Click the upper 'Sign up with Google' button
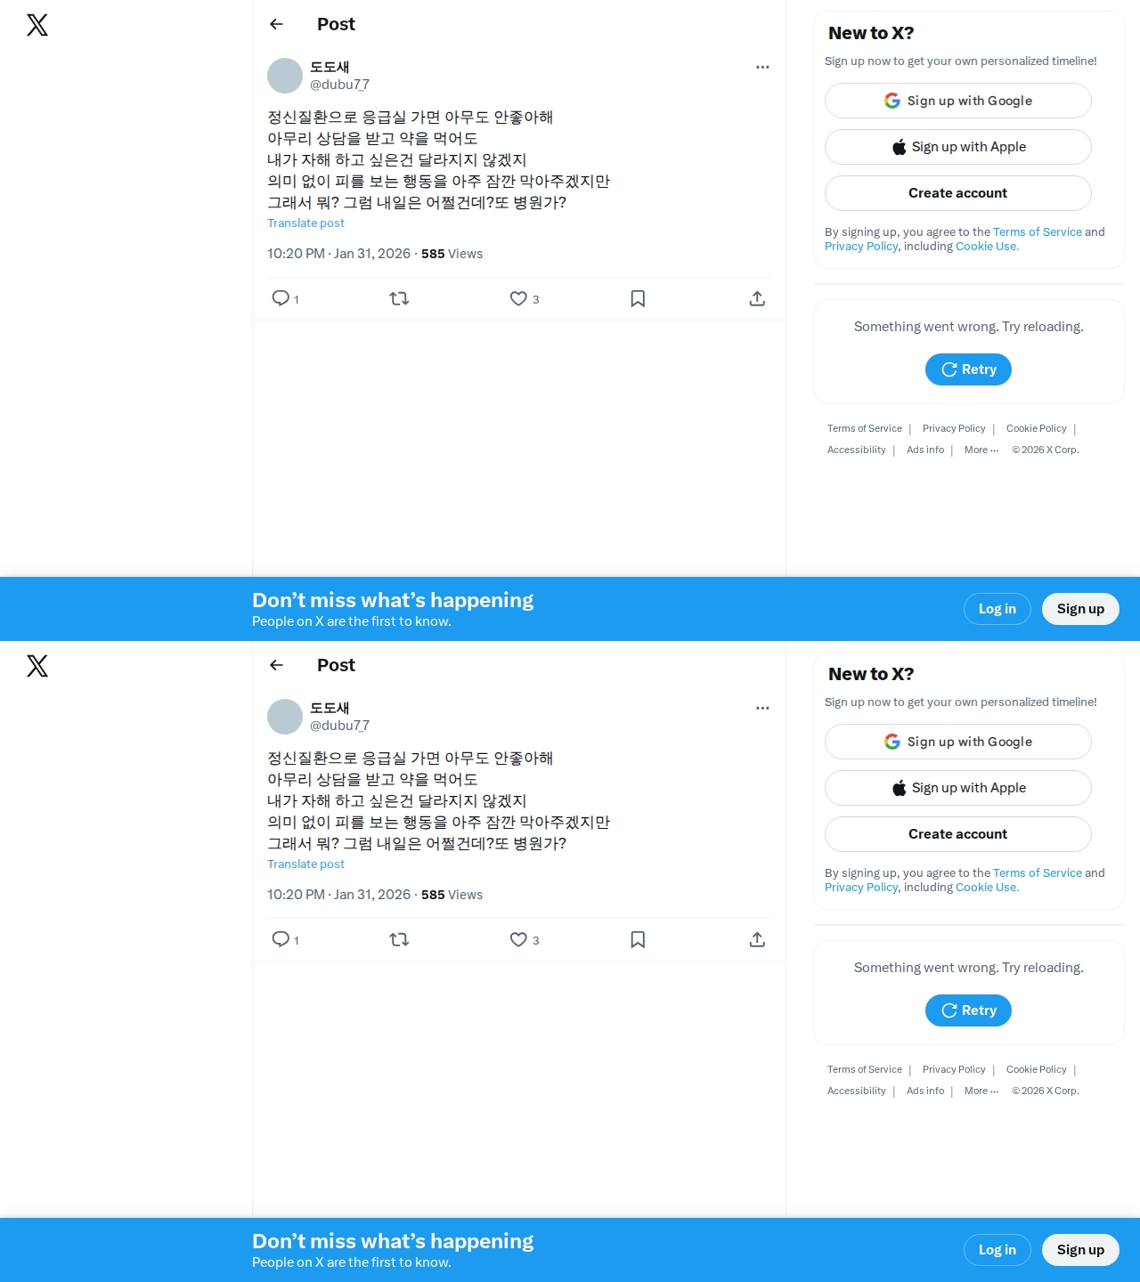Image resolution: width=1140 pixels, height=1282 pixels. click(958, 101)
